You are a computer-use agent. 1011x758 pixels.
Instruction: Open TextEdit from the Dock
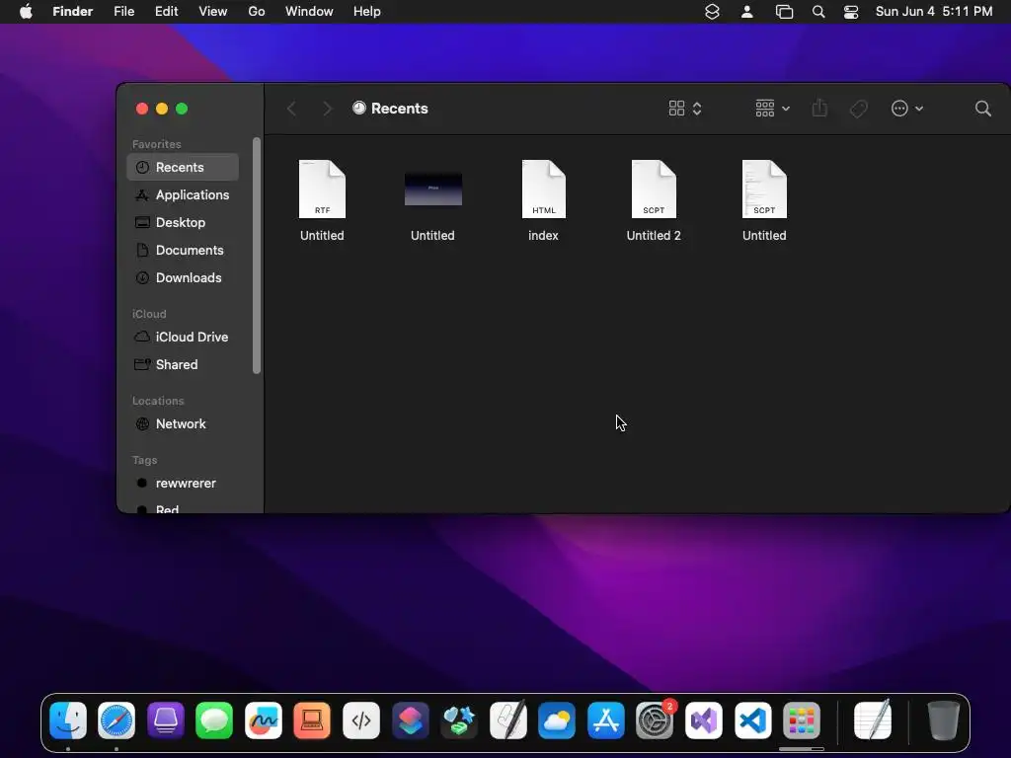[873, 720]
